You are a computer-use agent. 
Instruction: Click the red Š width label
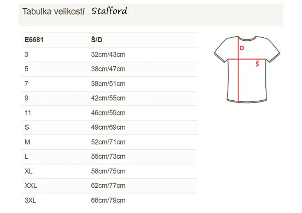pyautogui.click(x=257, y=64)
